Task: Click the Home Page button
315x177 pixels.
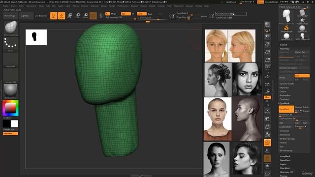Action: click(10, 16)
